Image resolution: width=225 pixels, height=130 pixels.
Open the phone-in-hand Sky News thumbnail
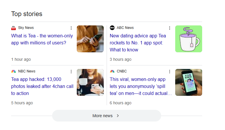coord(90,39)
